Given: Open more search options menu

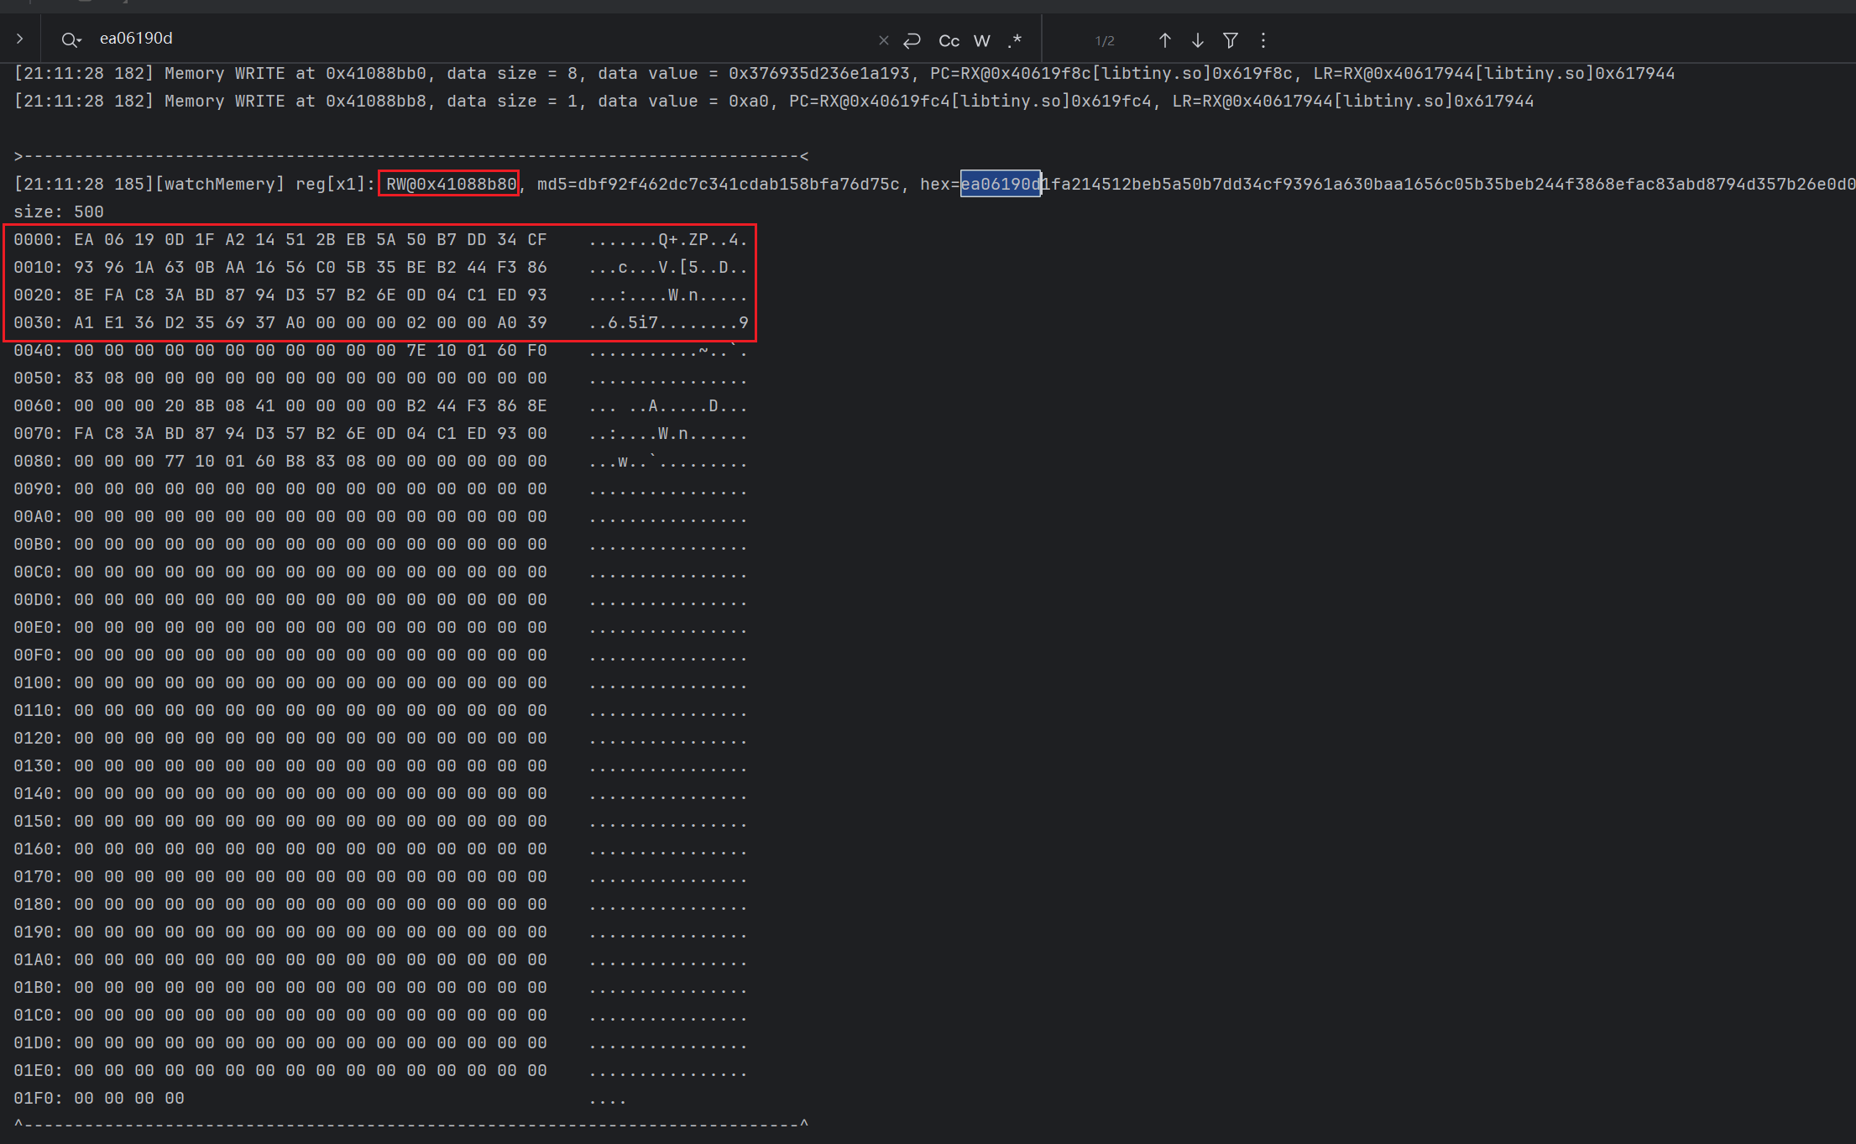Looking at the screenshot, I should [x=1263, y=40].
